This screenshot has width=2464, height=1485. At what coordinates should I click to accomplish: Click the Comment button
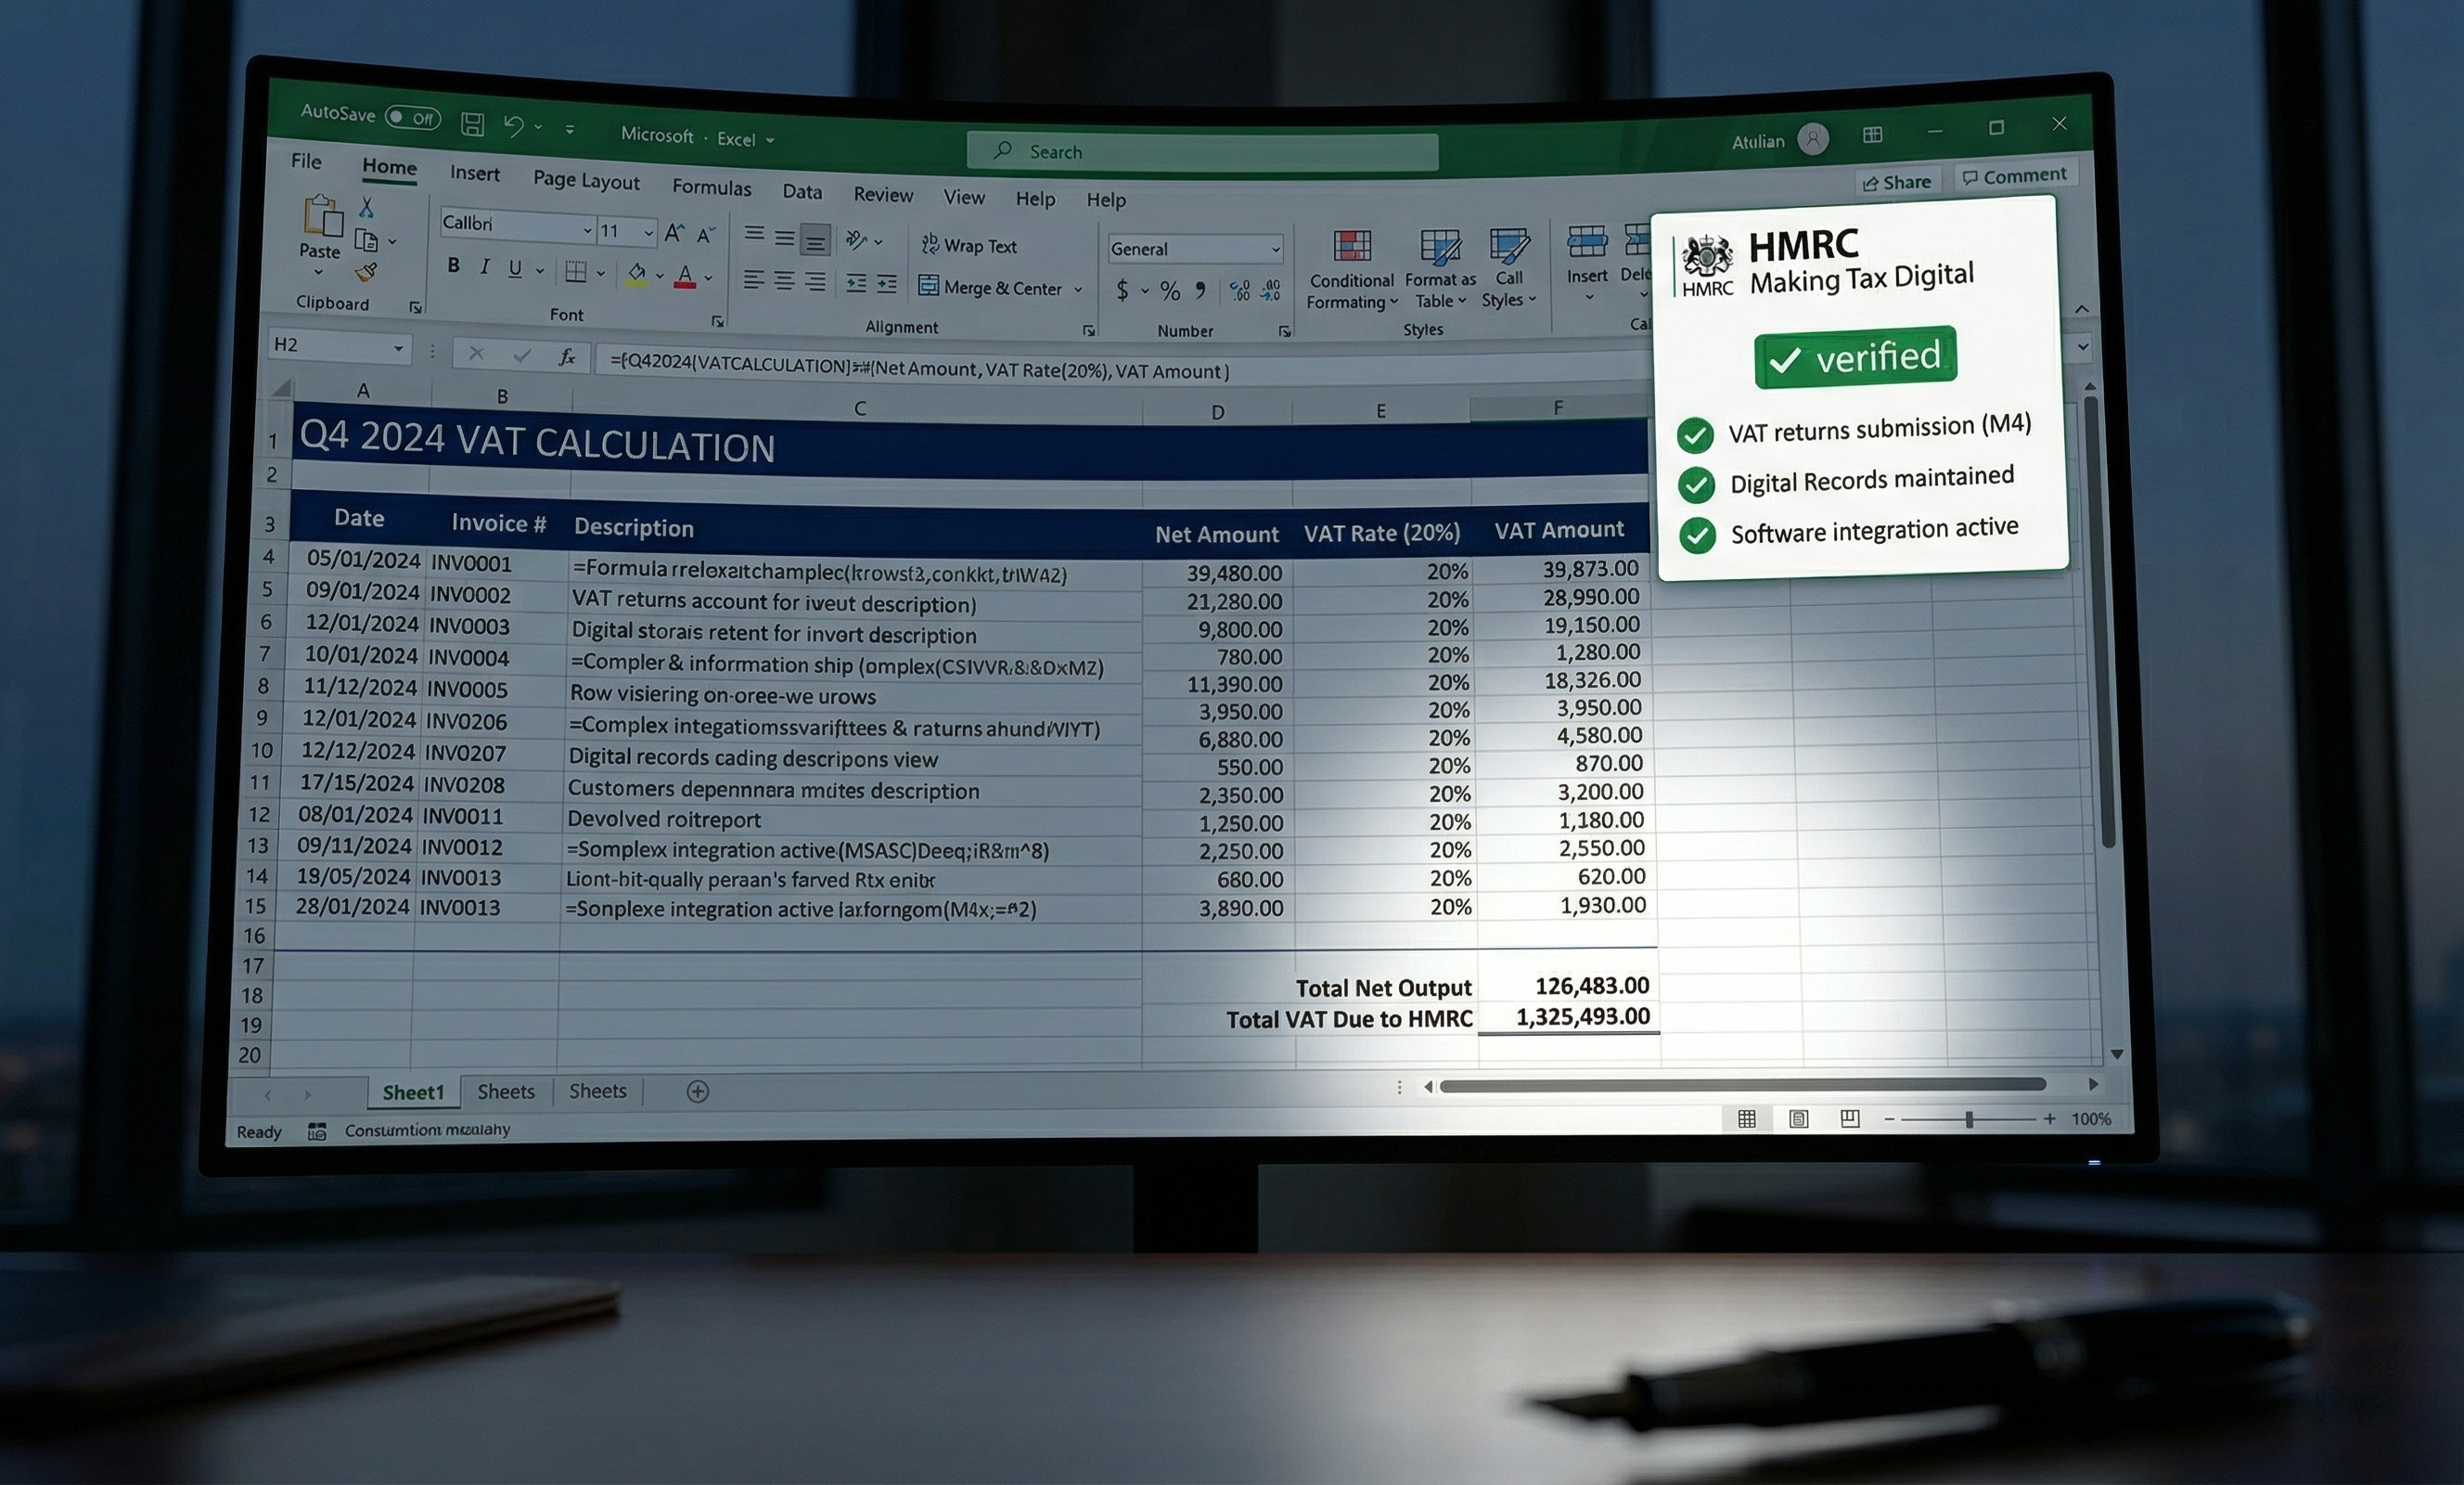click(2014, 176)
